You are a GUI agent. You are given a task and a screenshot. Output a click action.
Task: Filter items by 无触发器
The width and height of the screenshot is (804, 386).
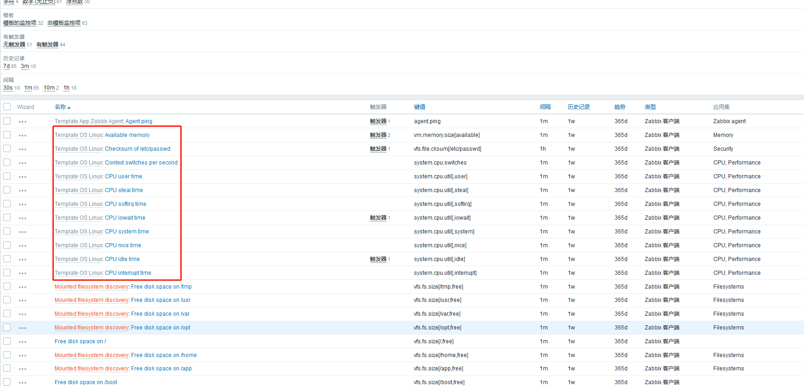(14, 45)
